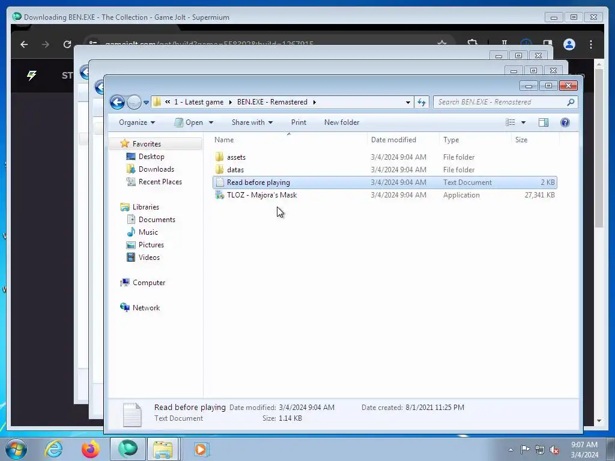Open Pictures library

tap(151, 245)
